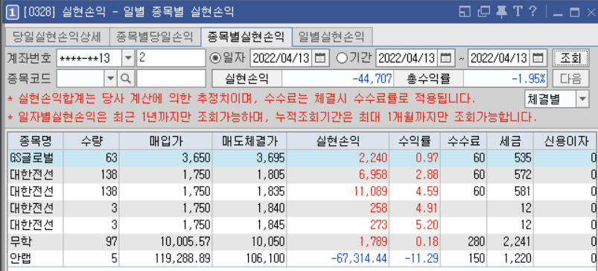Click the 매입가 column header

point(165,141)
